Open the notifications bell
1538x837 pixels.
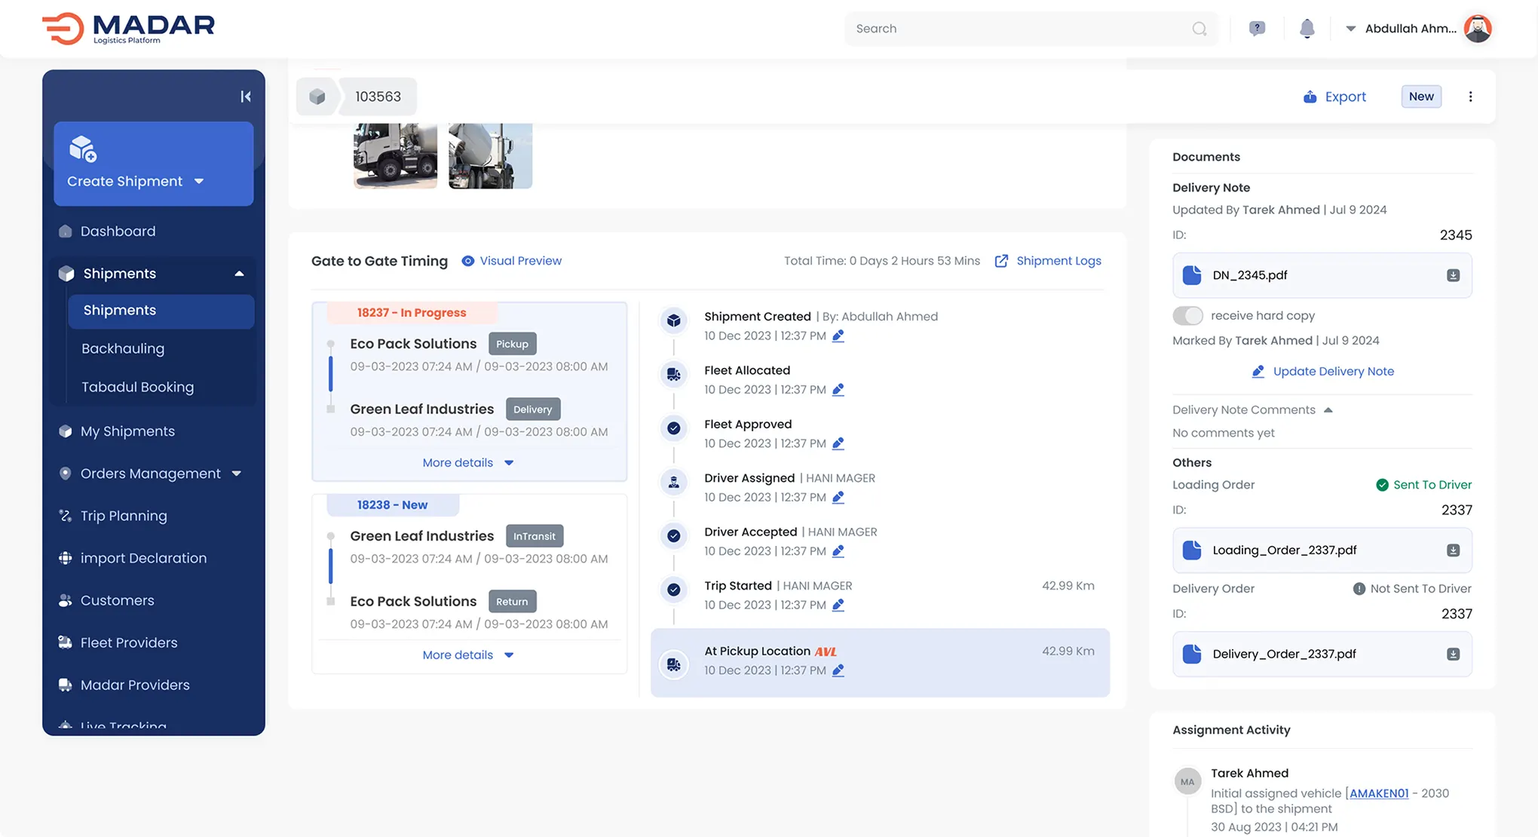[x=1307, y=29]
